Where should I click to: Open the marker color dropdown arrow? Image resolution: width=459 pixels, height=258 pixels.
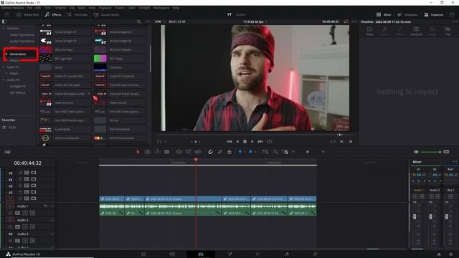pos(255,152)
